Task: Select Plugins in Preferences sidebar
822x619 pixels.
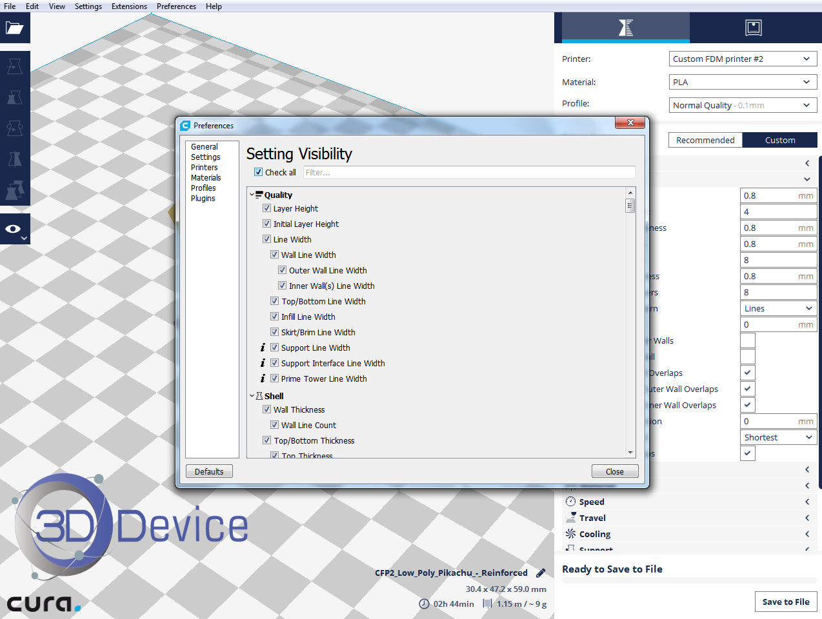Action: (203, 199)
